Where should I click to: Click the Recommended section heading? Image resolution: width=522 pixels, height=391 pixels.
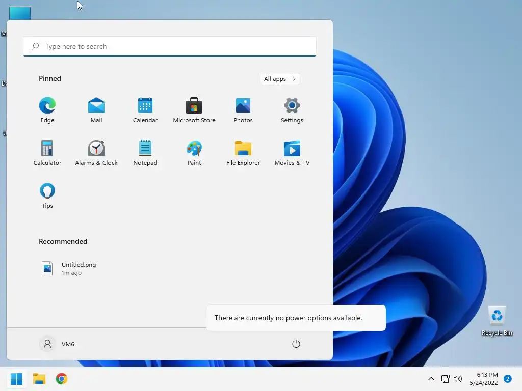pyautogui.click(x=63, y=241)
